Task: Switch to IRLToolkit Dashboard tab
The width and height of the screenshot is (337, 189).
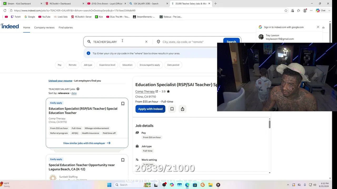Action: click(x=65, y=4)
